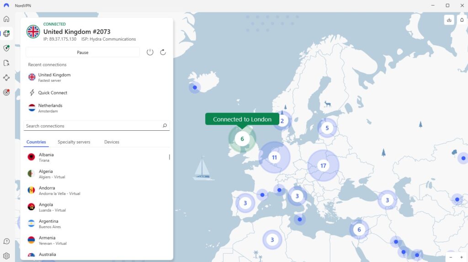Screen dimensions: 468x262
Task: Zoom out the map with minus button
Action: point(451,257)
